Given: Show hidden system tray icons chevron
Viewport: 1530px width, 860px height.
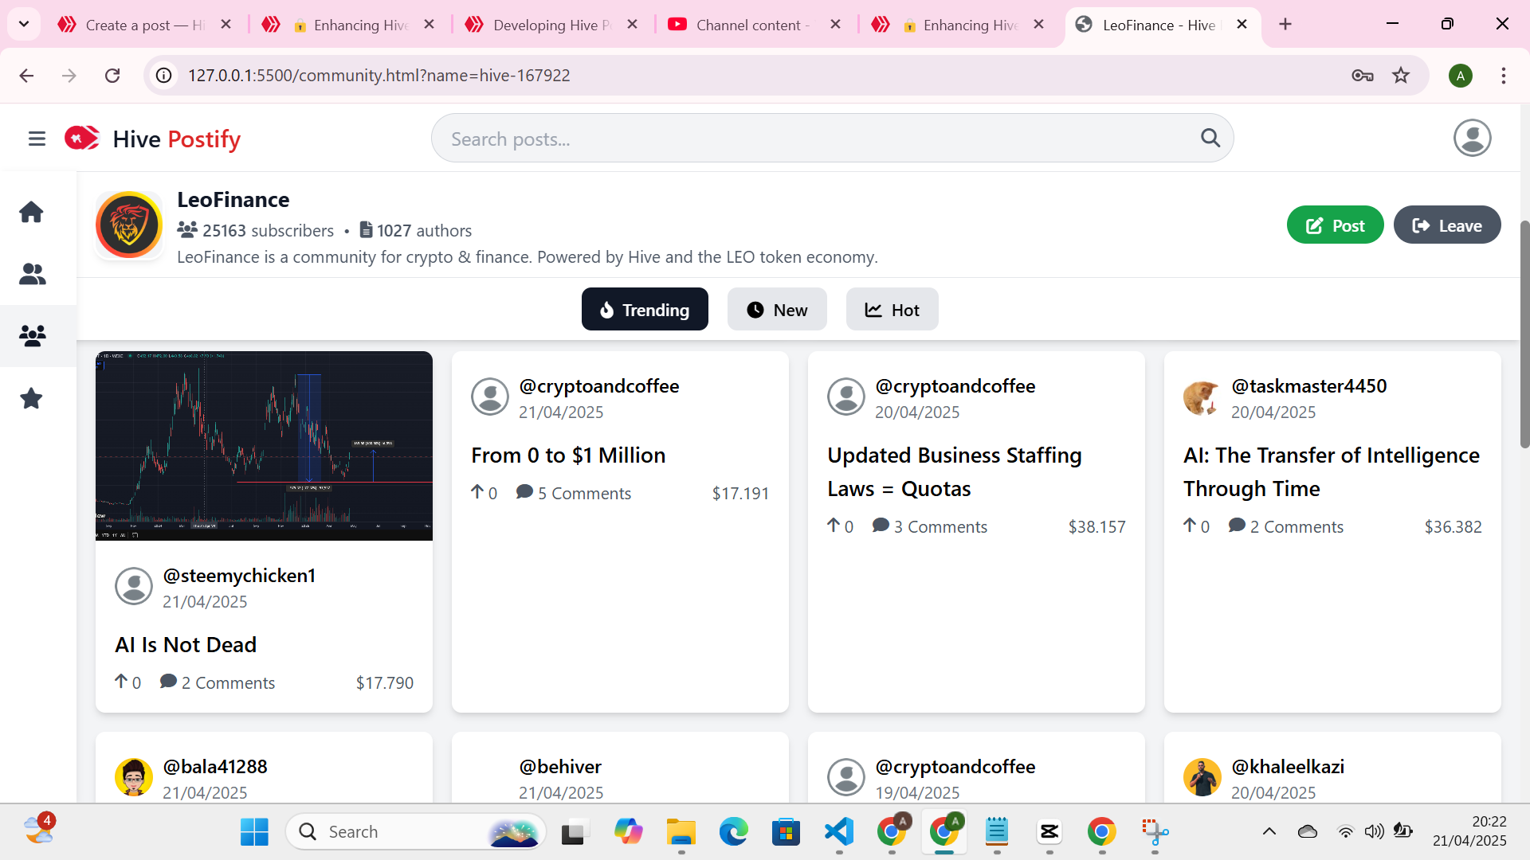Looking at the screenshot, I should tap(1269, 831).
